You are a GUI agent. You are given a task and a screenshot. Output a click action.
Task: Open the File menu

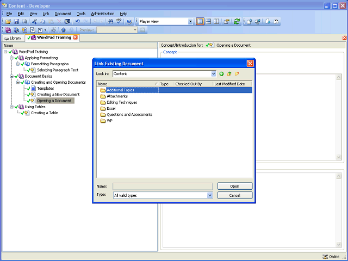9,14
